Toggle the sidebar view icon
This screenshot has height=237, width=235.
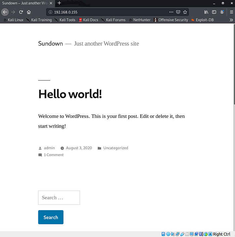click(214, 12)
